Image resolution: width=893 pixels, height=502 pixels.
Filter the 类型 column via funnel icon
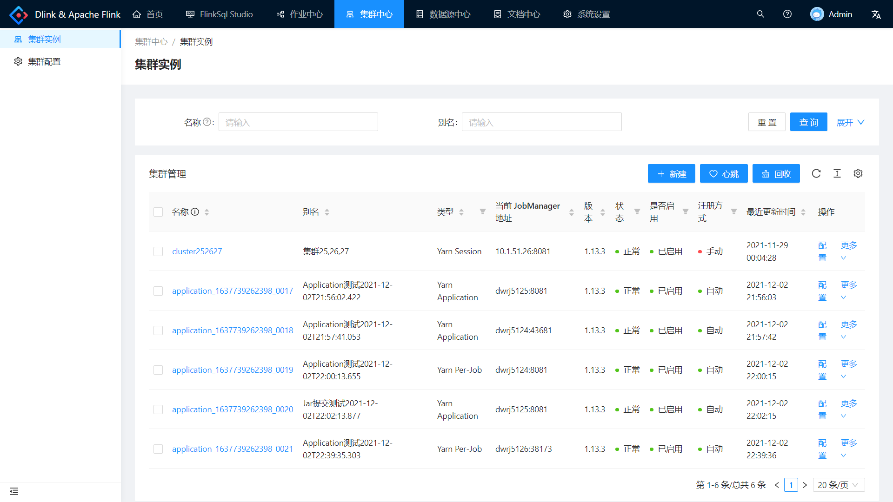483,211
